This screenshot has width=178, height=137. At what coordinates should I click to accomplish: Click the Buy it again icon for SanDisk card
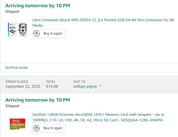pyautogui.click(x=36, y=128)
